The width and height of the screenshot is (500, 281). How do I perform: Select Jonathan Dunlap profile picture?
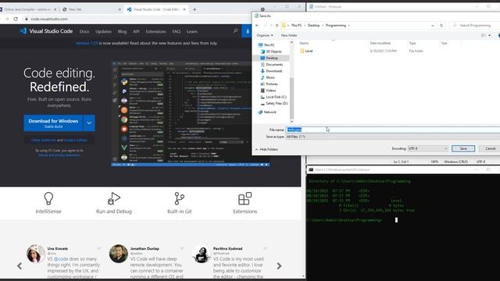pos(119,254)
